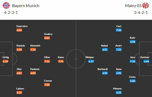
Task: Select Kane's 7.74 rating badge
Action: point(61,61)
